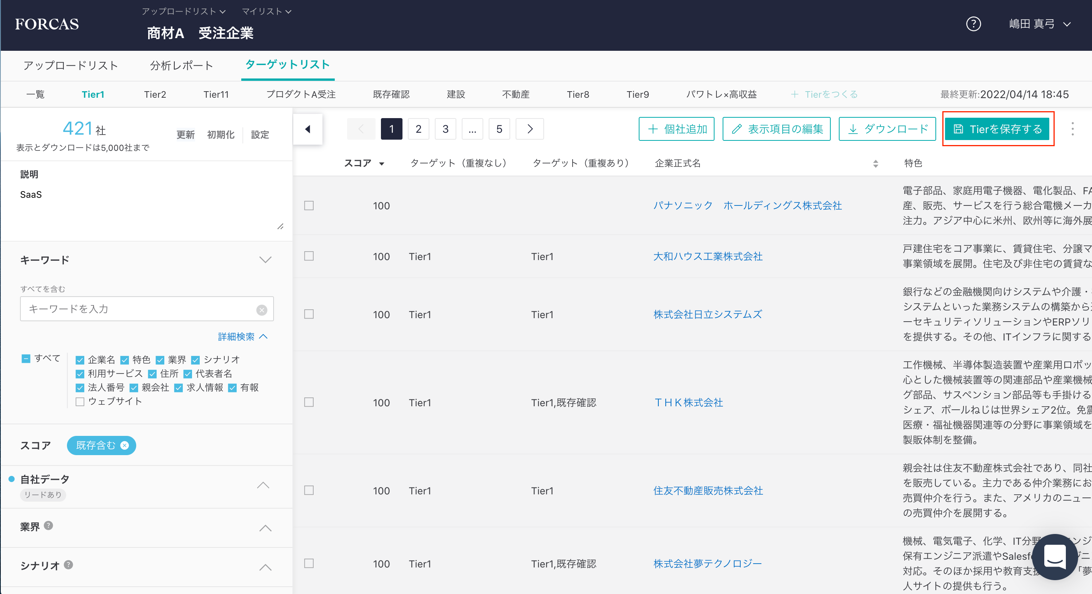Click the vertical three-dot more options icon
1092x594 pixels.
[1072, 129]
